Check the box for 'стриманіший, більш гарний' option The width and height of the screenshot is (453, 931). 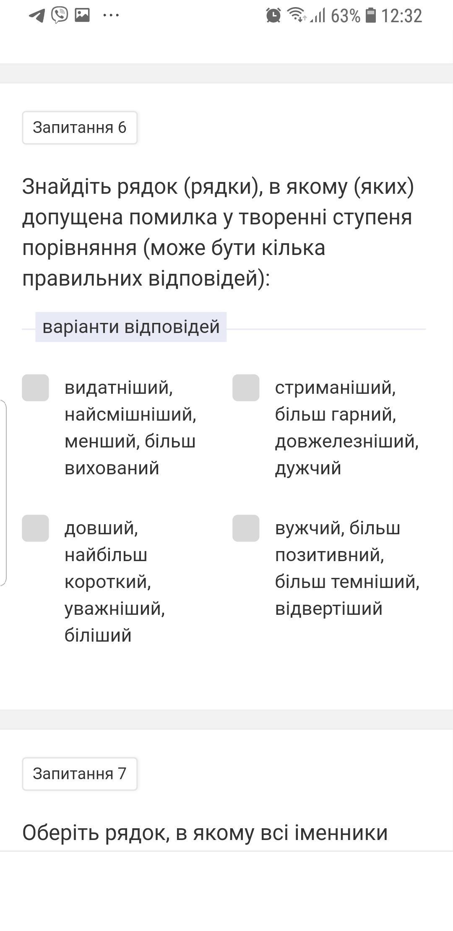[246, 387]
